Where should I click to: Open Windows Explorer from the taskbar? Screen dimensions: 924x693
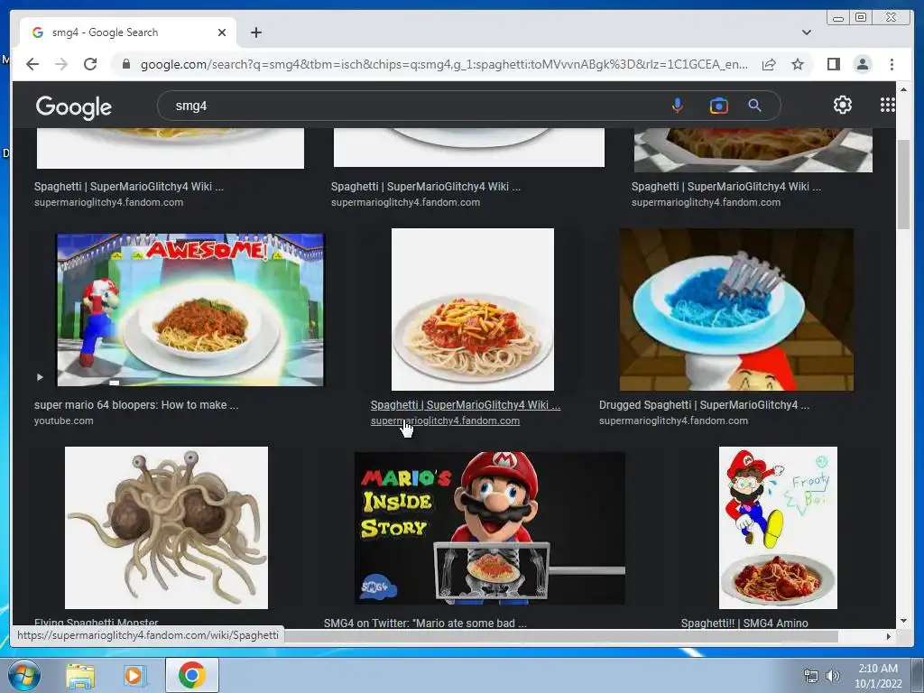tap(80, 675)
